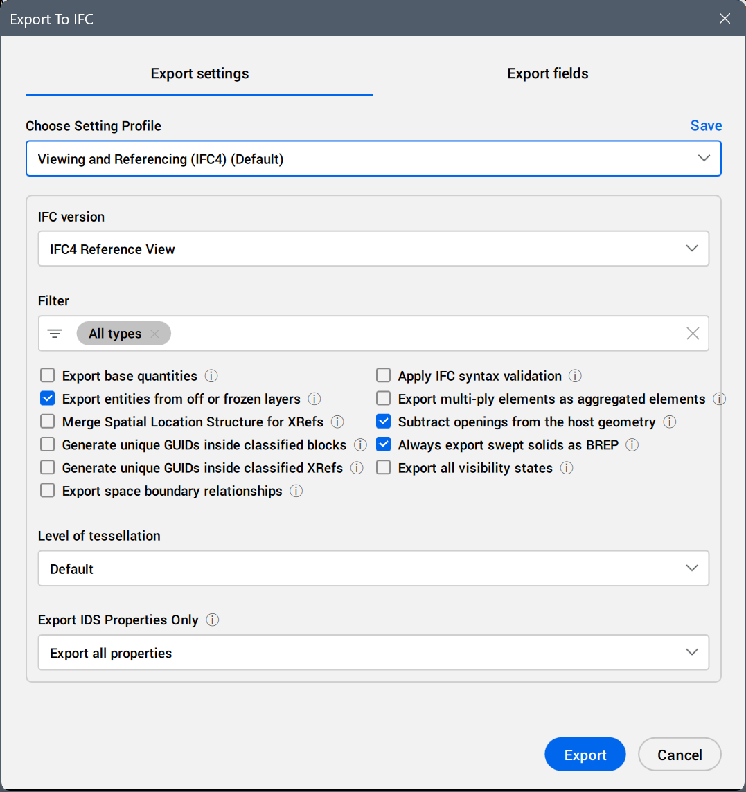Click info icon beside Apply IFC syntax validation
The width and height of the screenshot is (746, 792).
[575, 376]
